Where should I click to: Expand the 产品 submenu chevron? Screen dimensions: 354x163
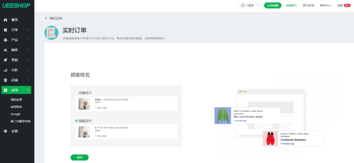click(x=28, y=40)
